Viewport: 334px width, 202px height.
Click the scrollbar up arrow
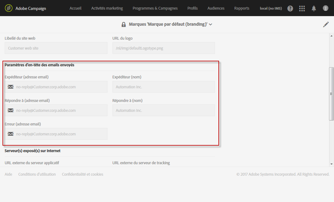click(332, 36)
